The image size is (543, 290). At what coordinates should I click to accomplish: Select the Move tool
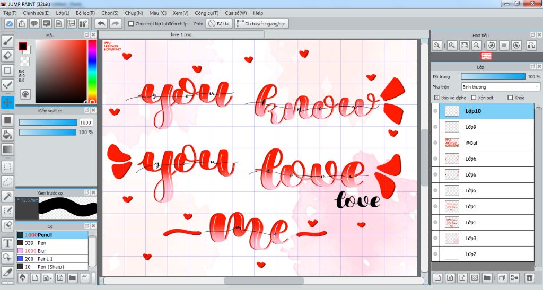click(x=7, y=102)
